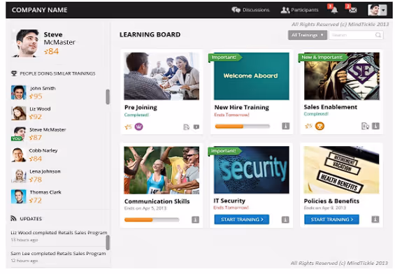Click the people list scrollbar handle

pyautogui.click(x=108, y=96)
